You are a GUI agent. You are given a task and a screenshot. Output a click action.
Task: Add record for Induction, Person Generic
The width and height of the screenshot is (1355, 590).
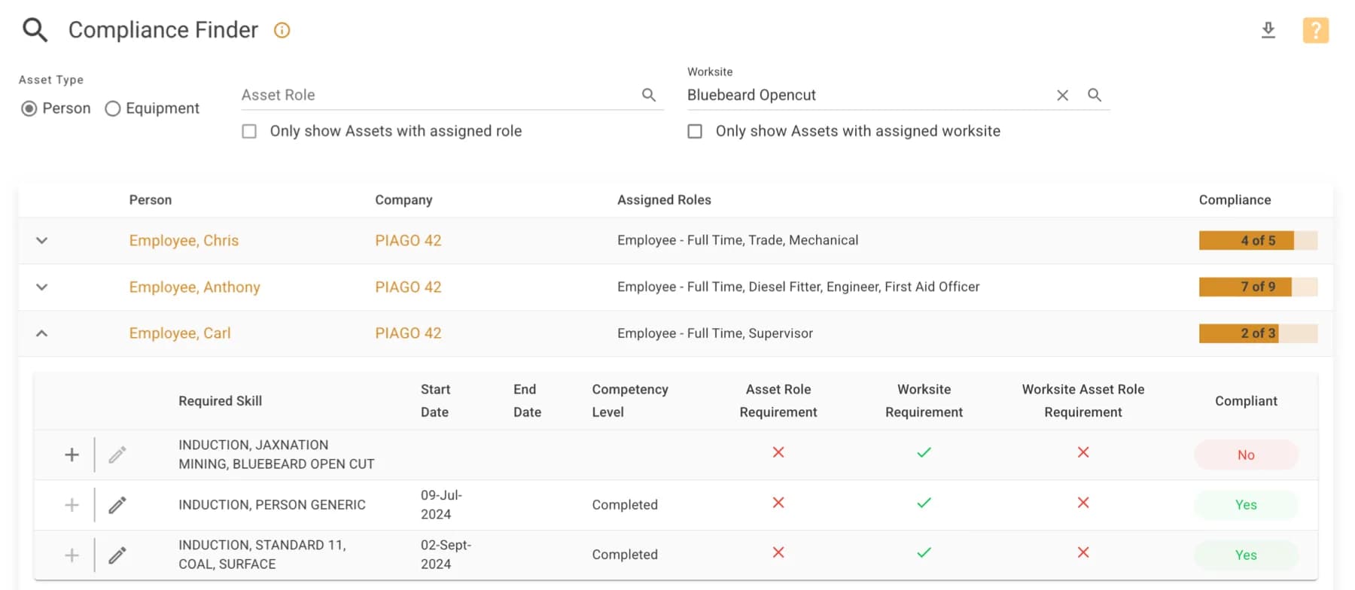[x=72, y=505]
